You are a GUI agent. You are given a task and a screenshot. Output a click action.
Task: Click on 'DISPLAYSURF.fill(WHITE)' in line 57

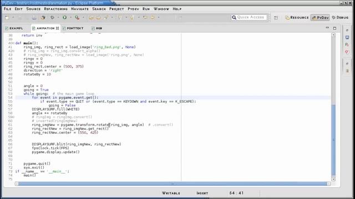click(x=55, y=109)
